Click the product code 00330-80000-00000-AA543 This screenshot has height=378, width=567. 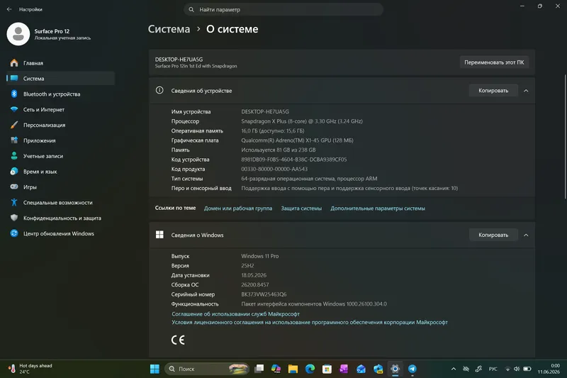tap(274, 169)
